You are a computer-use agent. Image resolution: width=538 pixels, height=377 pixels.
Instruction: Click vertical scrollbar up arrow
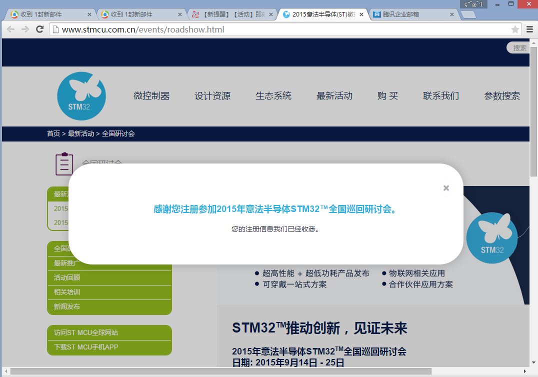[533, 43]
